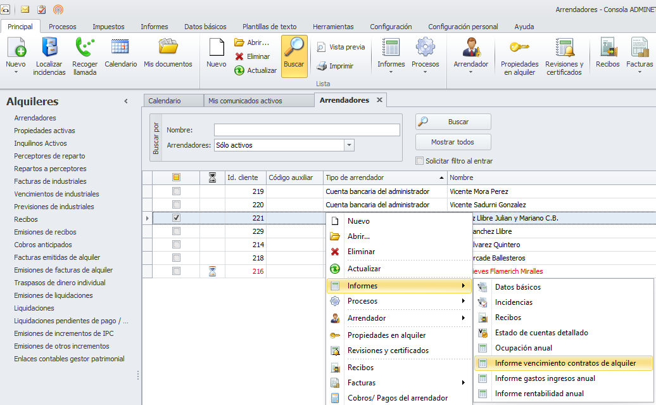Enable Solicitar filtro al entrar checkbox
The image size is (656, 405).
(x=419, y=161)
